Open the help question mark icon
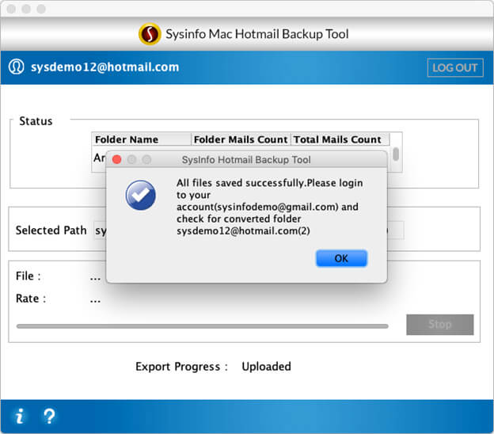This screenshot has height=434, width=494. [49, 416]
